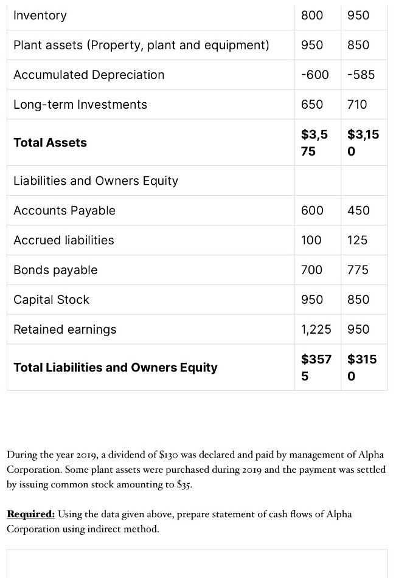Viewport: 396px width, 578px height.
Task: Click the Long-term Investments label
Action: point(80,105)
